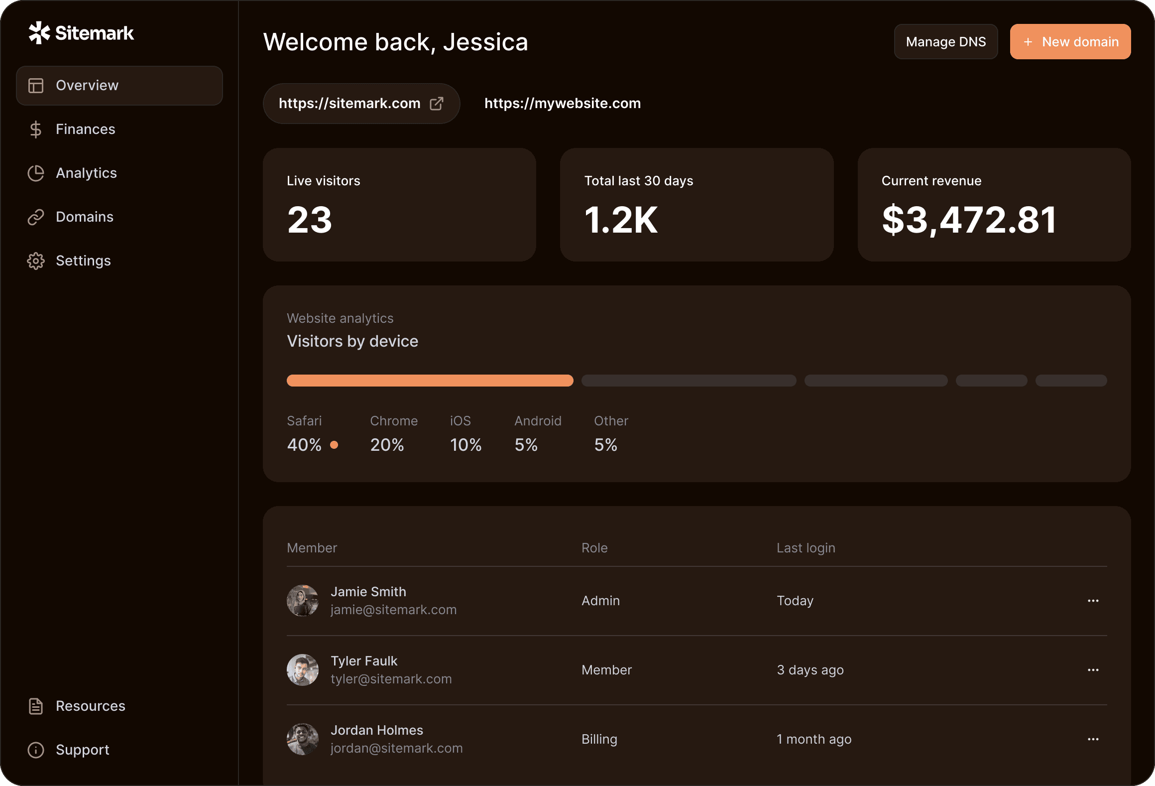Open Jordan Holmes member options menu
The height and width of the screenshot is (786, 1155).
pos(1093,738)
